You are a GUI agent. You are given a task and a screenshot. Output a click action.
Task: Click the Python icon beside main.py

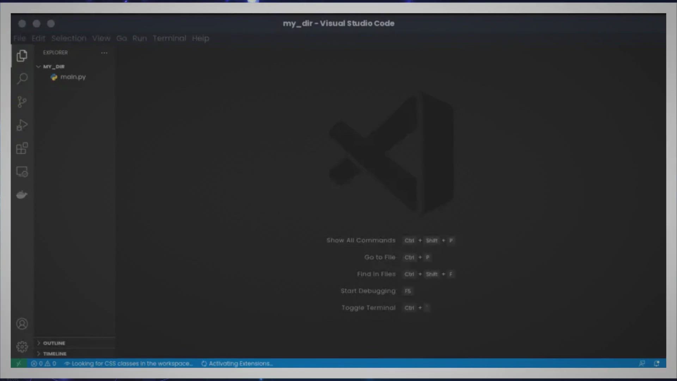point(54,77)
